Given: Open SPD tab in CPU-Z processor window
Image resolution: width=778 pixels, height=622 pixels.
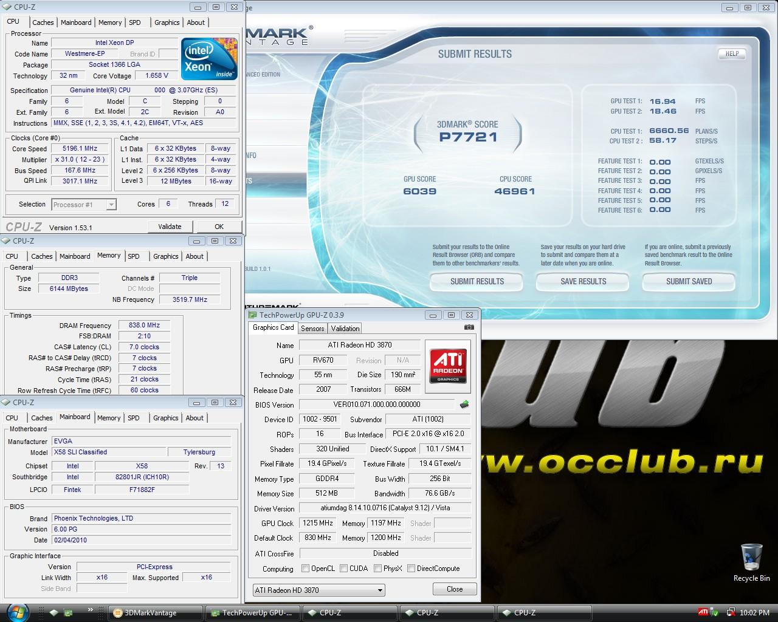Looking at the screenshot, I should point(135,22).
